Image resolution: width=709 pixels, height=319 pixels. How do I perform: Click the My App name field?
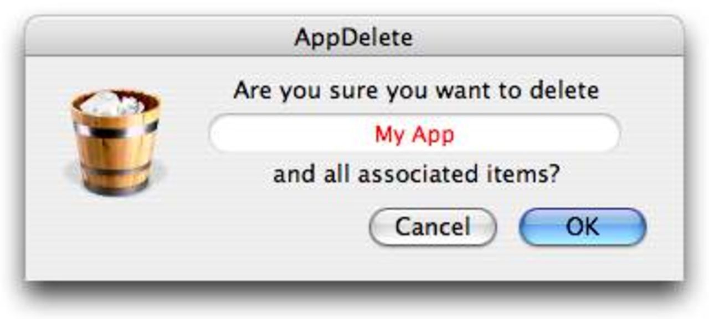[415, 133]
